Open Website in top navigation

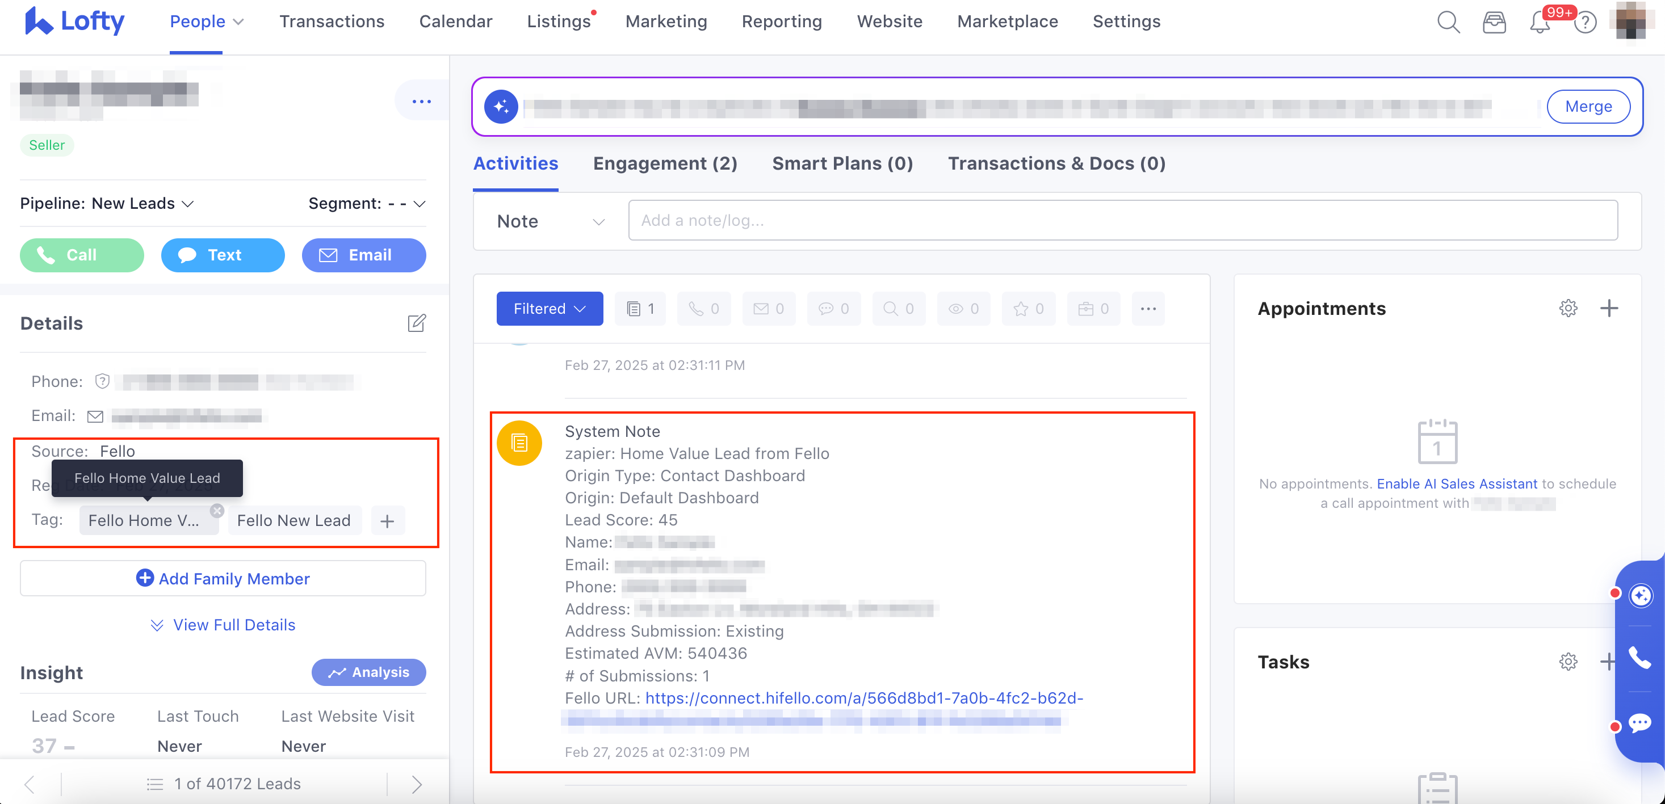tap(890, 22)
